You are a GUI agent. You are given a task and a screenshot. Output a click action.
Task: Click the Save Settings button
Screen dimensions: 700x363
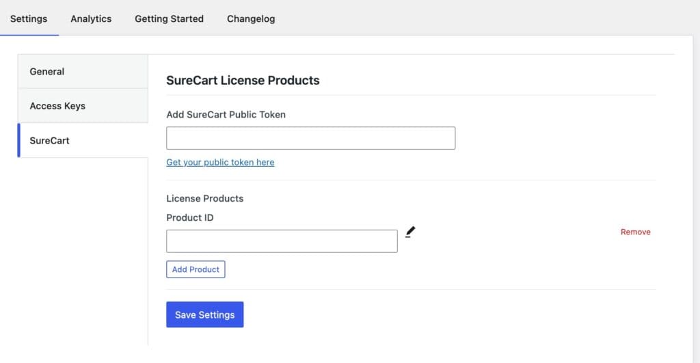coord(204,315)
